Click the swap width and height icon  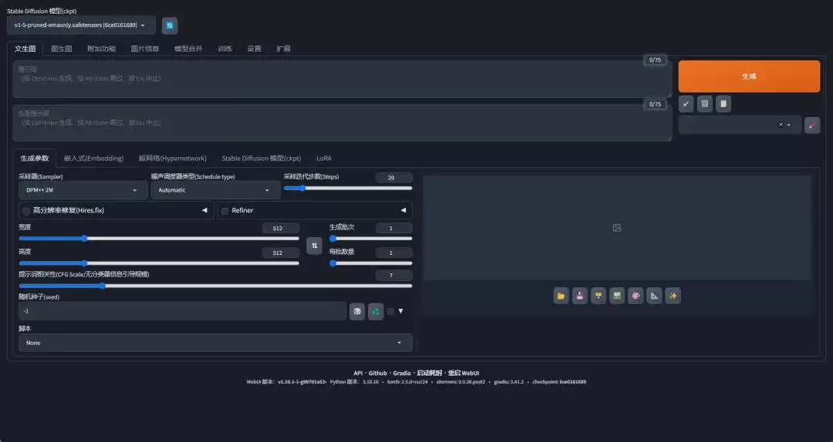click(315, 246)
